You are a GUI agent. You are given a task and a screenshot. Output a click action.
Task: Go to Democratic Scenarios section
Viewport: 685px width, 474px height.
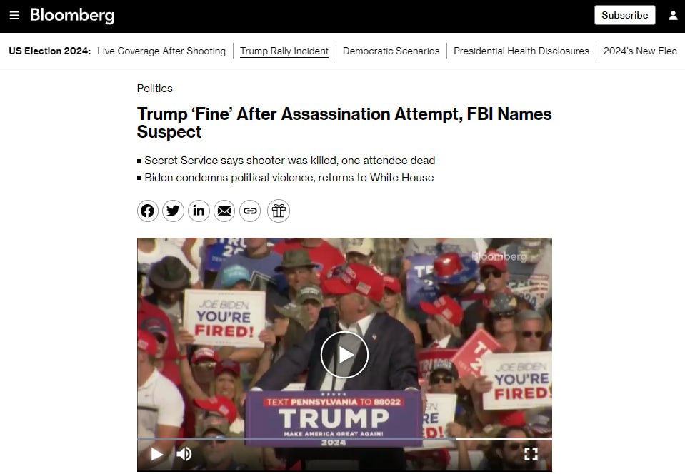click(x=391, y=51)
